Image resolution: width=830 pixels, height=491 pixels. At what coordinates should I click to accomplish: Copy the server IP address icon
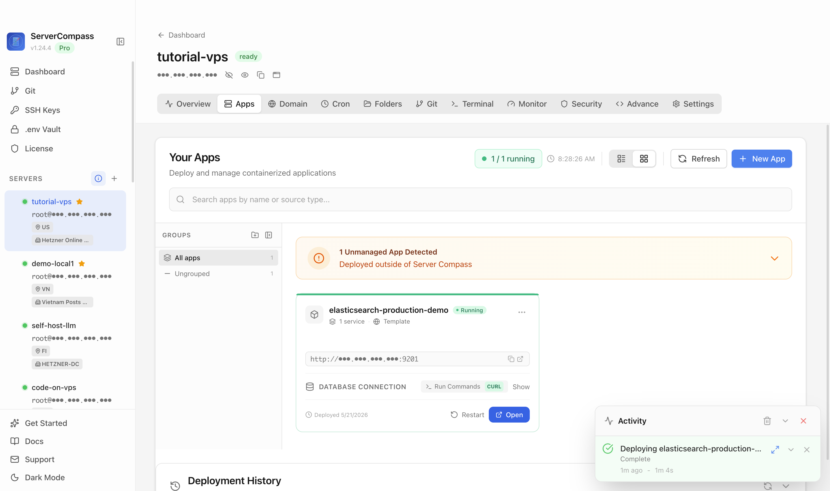[x=261, y=75]
